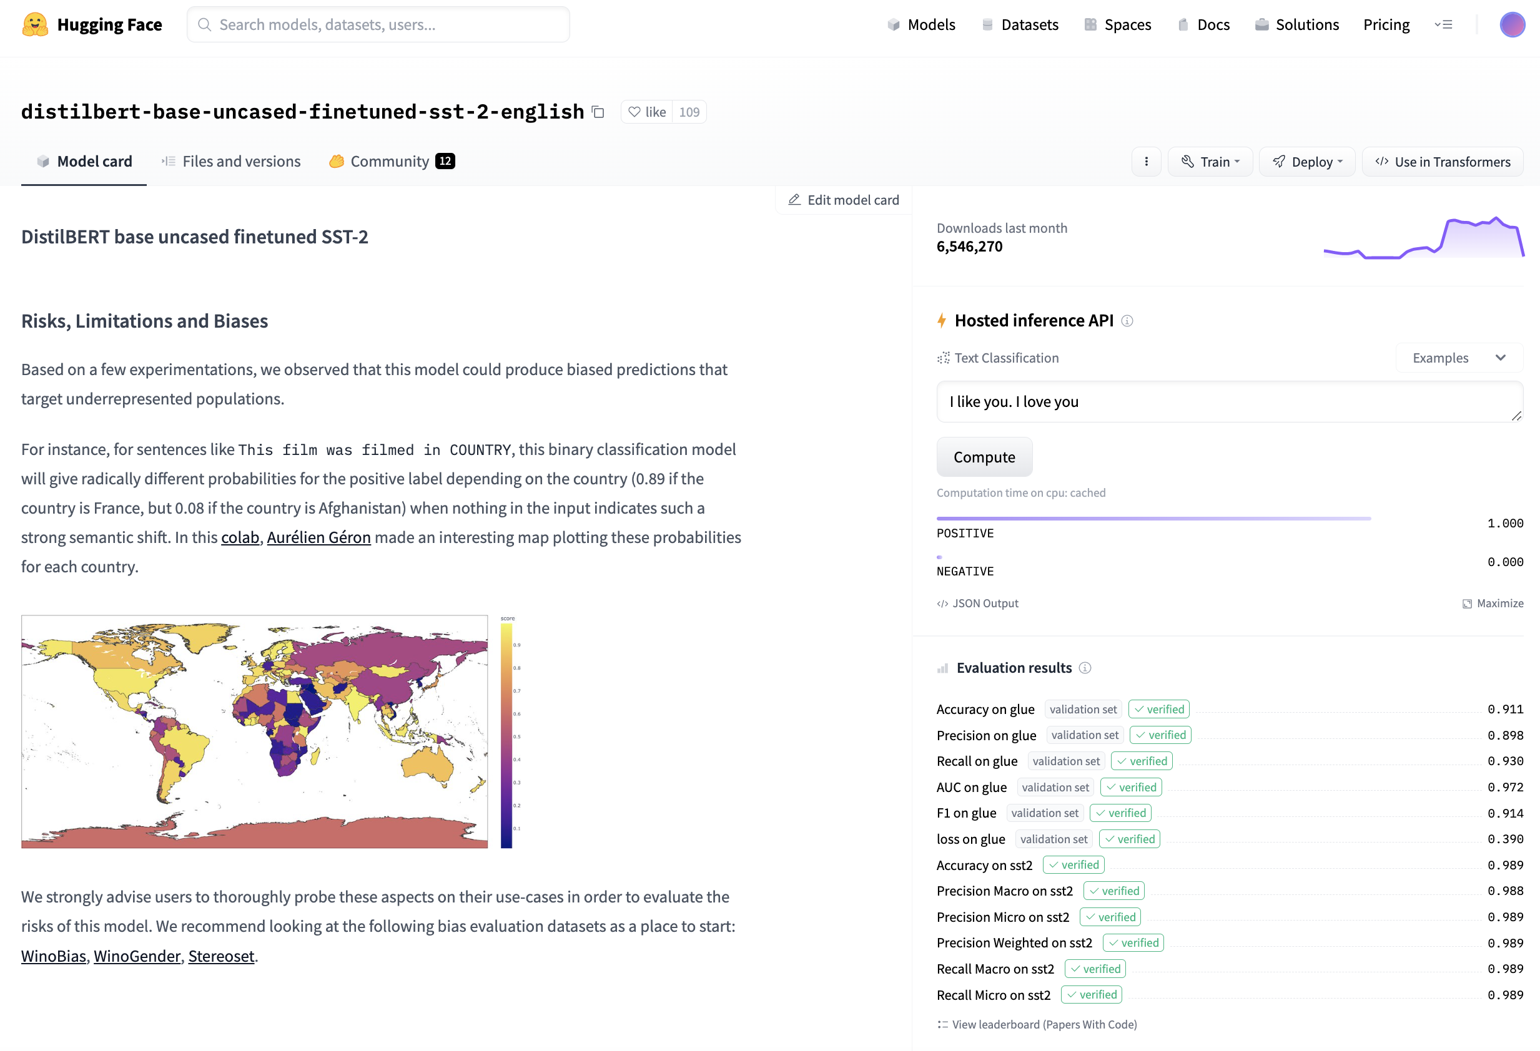This screenshot has height=1051, width=1540.
Task: Focus the search models input field
Action: pos(378,24)
